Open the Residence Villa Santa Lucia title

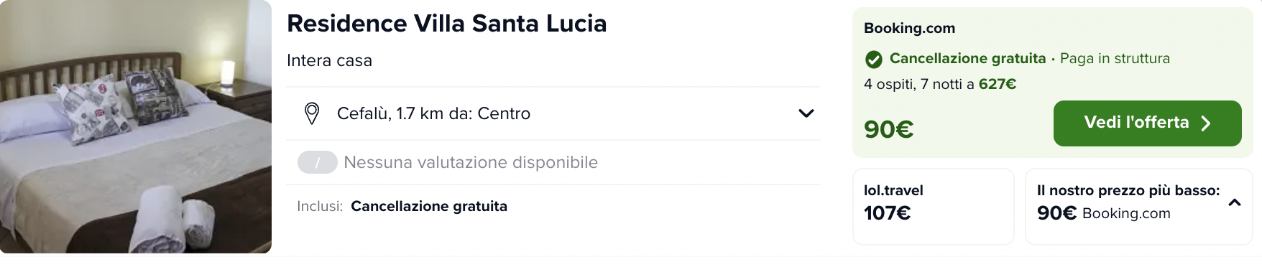tap(447, 24)
